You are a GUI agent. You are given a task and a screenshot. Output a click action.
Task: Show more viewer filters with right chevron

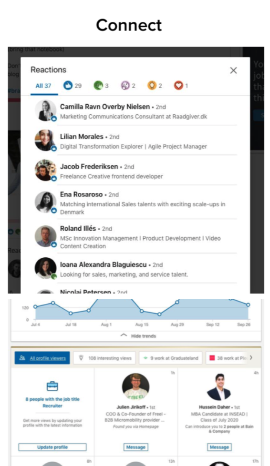tap(251, 358)
